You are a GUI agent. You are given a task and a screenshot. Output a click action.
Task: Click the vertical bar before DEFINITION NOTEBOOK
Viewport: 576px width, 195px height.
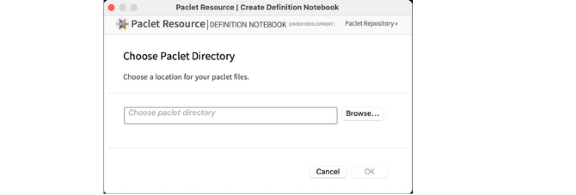pyautogui.click(x=208, y=24)
